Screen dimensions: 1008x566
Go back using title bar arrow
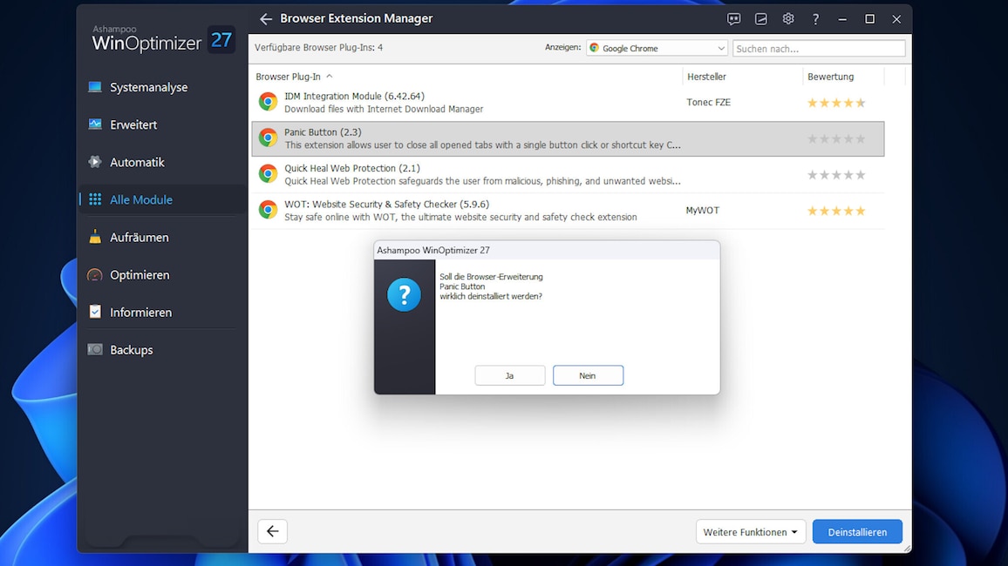(x=265, y=19)
